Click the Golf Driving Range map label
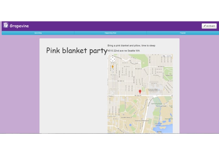 click(157, 104)
